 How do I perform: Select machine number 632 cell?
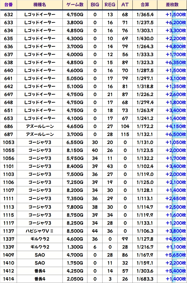[x=8, y=14]
